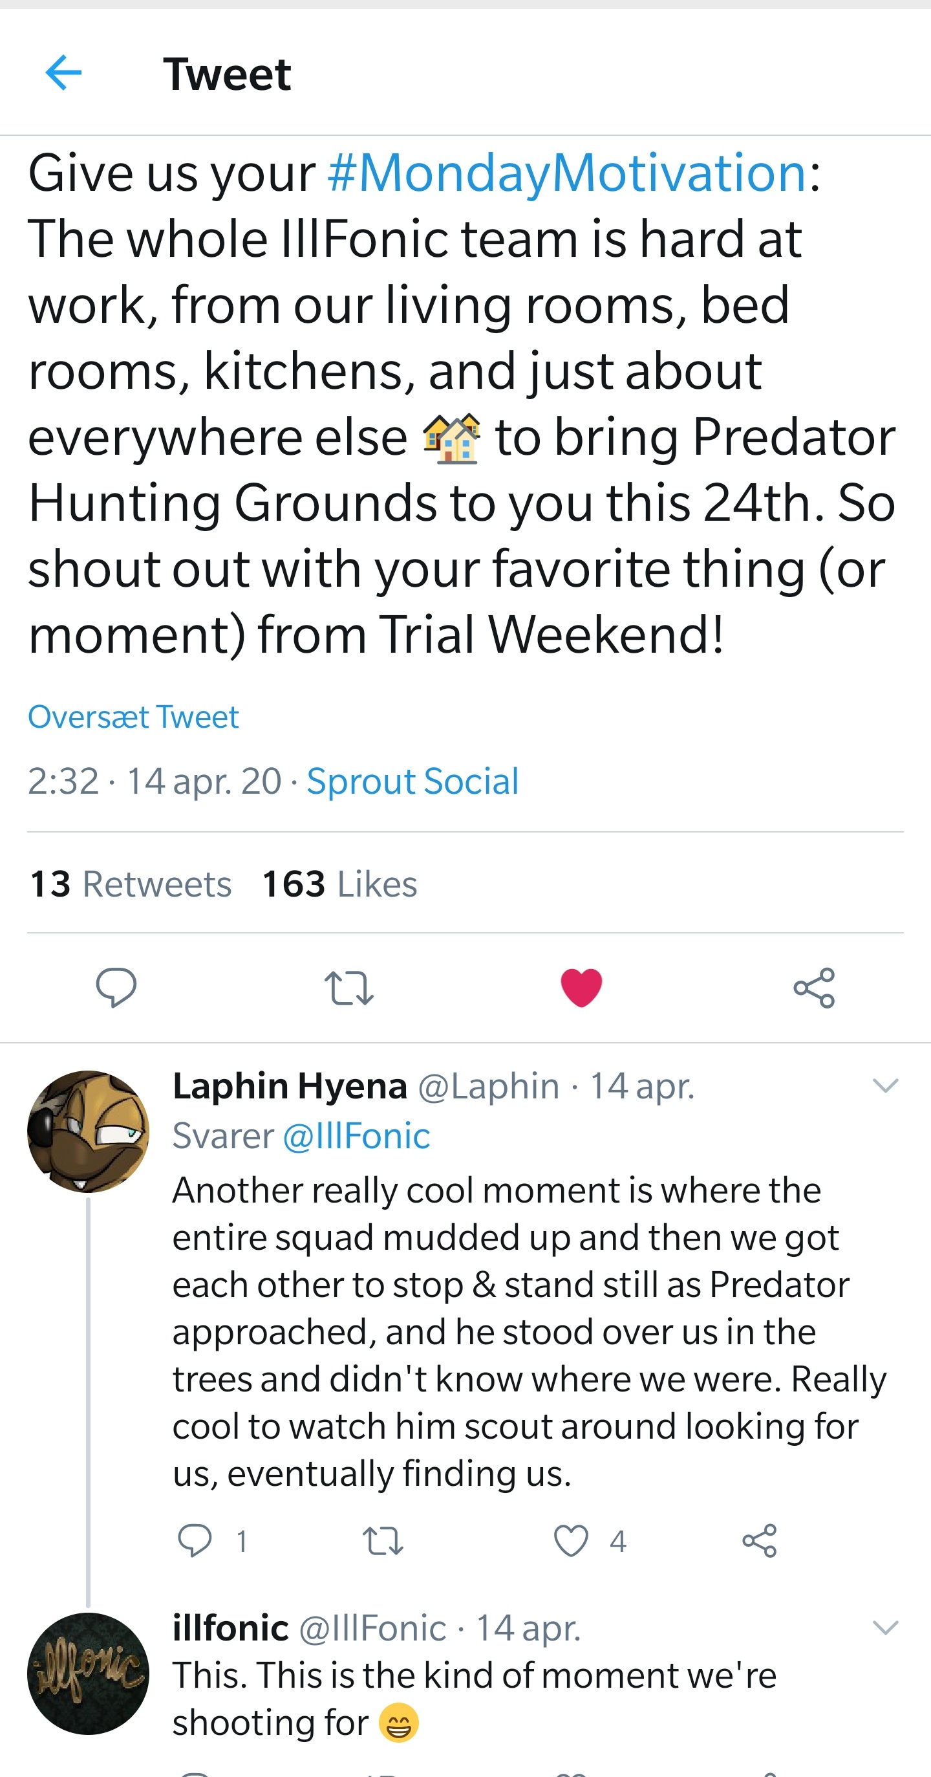Expand options chevron on illfonic's reply
This screenshot has width=931, height=1777.
pos(885,1628)
